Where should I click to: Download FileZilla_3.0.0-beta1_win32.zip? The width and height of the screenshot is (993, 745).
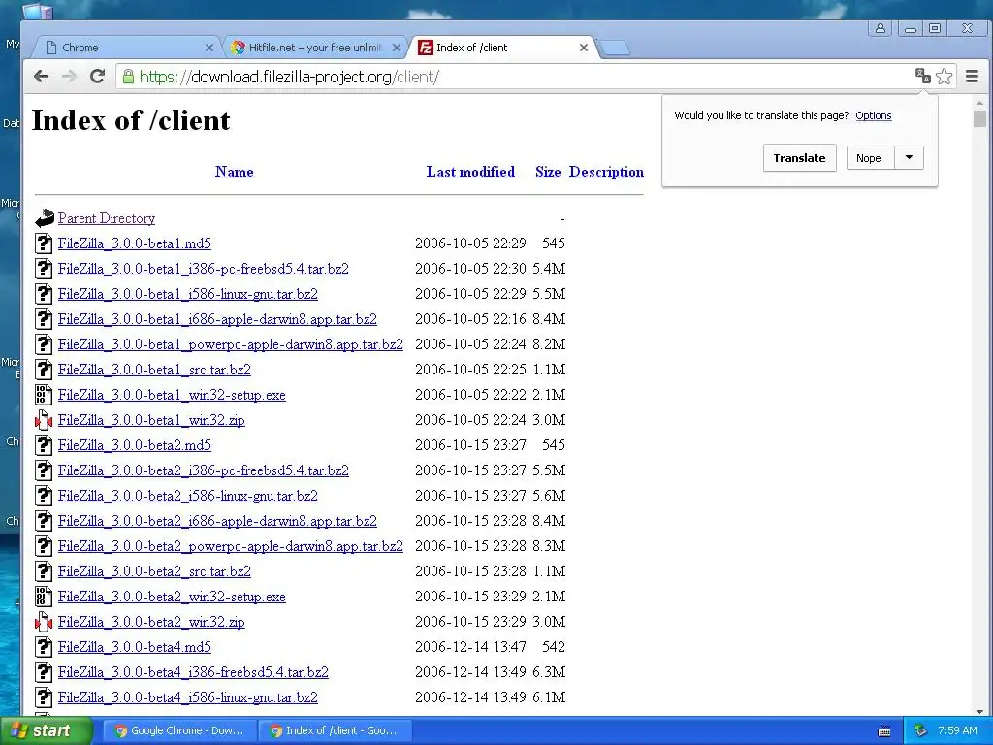click(x=151, y=420)
